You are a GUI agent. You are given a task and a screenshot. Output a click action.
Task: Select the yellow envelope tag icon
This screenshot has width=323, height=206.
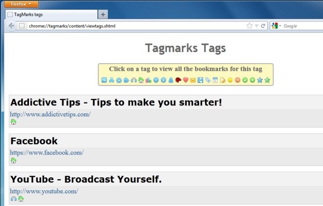pos(193,80)
